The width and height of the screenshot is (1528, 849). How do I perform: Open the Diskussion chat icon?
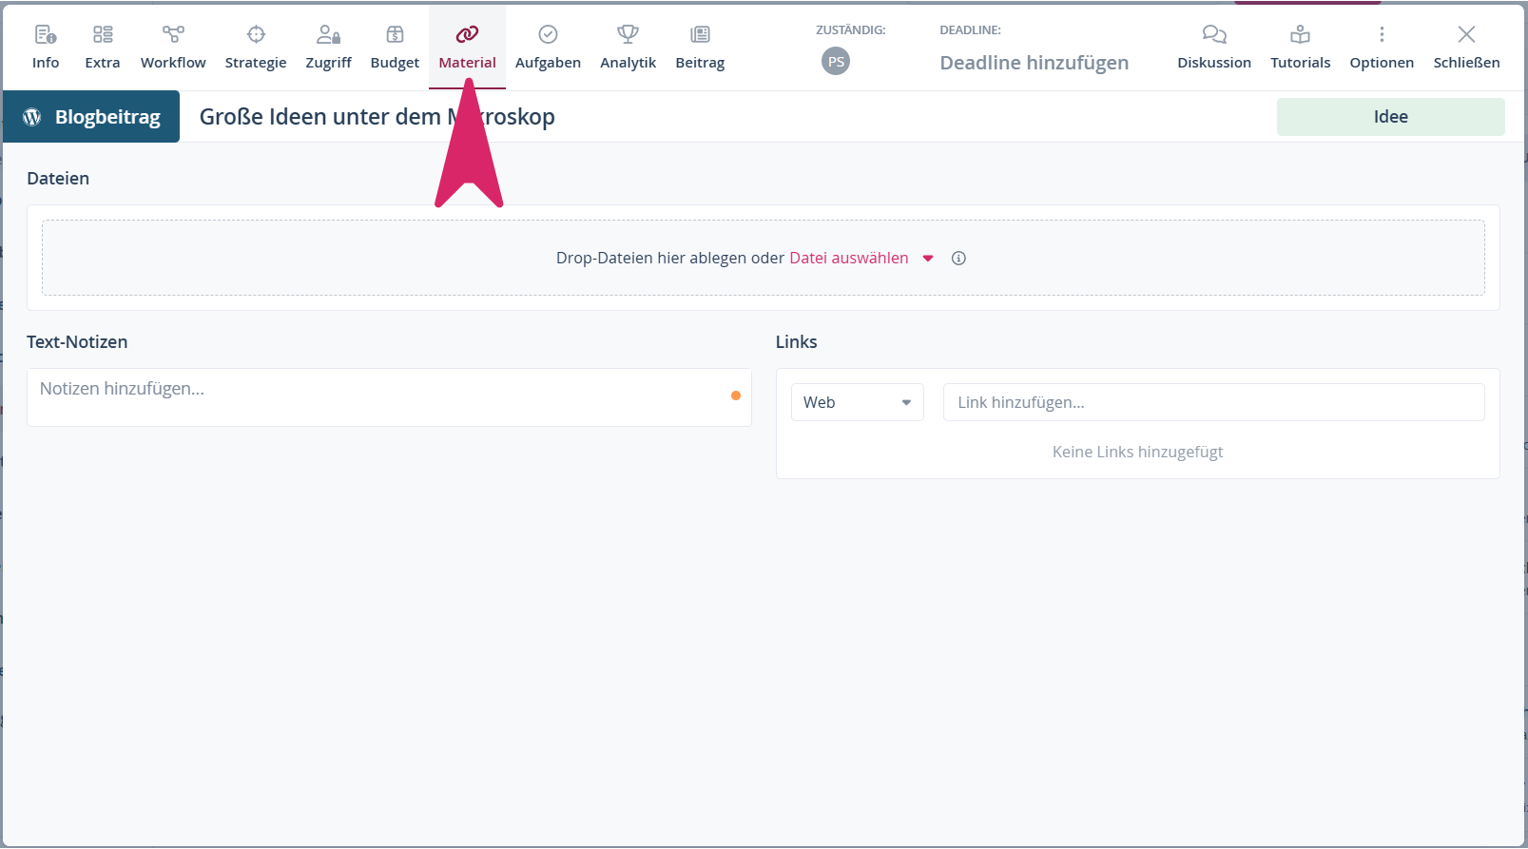coord(1214,35)
